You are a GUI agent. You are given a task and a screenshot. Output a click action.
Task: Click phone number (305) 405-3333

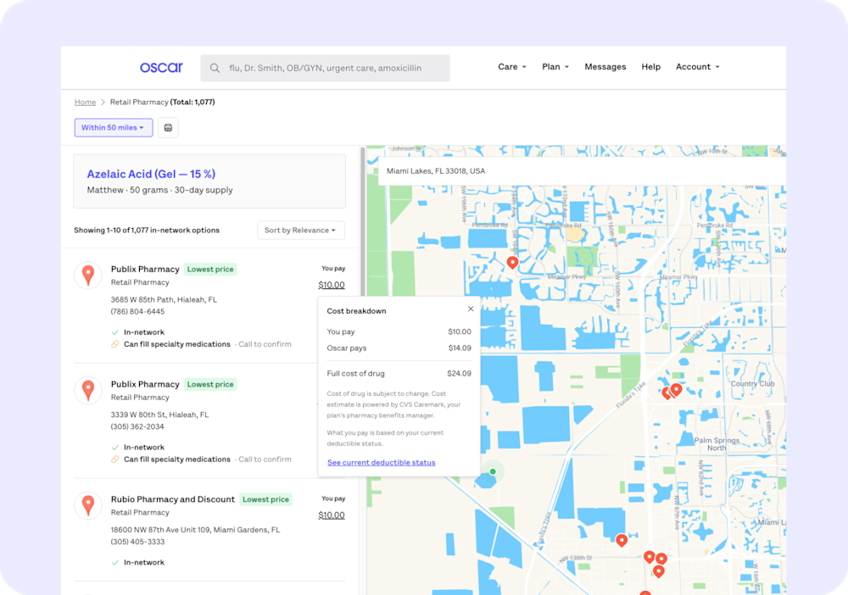[137, 542]
